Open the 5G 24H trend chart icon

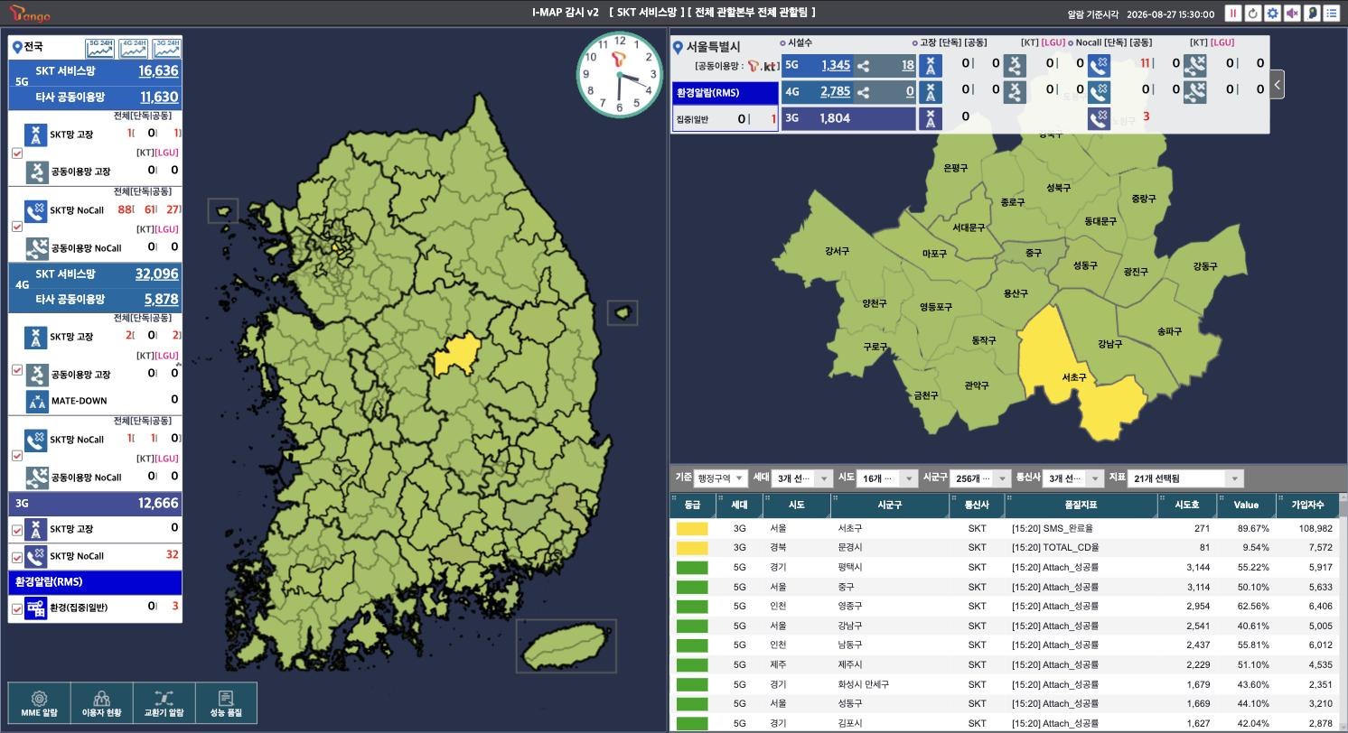click(100, 48)
